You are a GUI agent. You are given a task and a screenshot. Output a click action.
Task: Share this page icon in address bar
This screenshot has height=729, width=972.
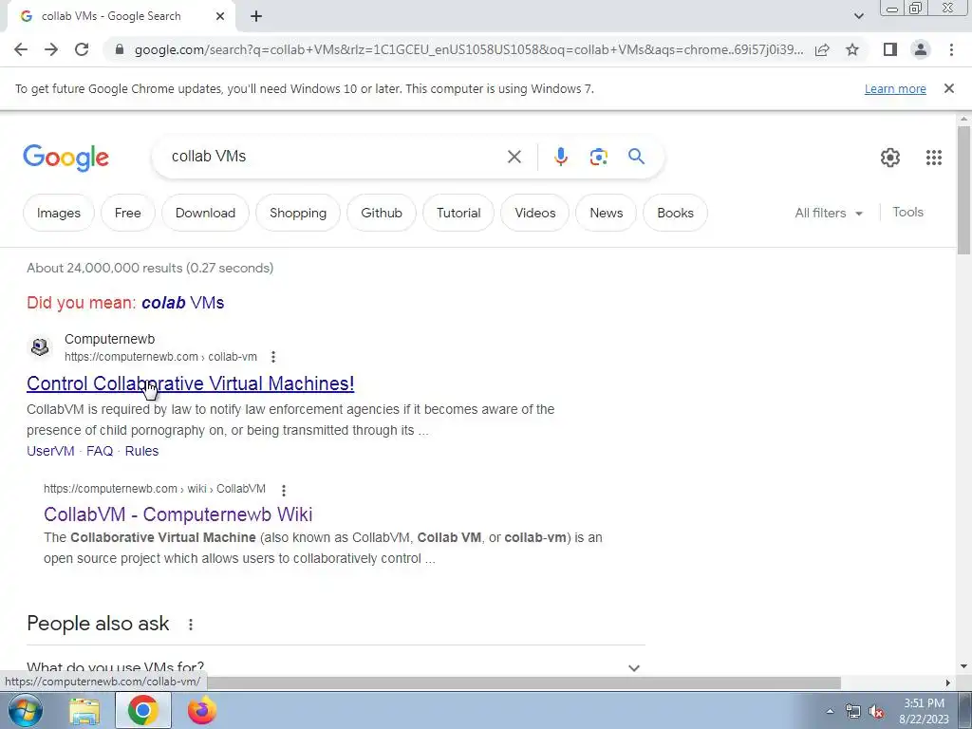[822, 49]
